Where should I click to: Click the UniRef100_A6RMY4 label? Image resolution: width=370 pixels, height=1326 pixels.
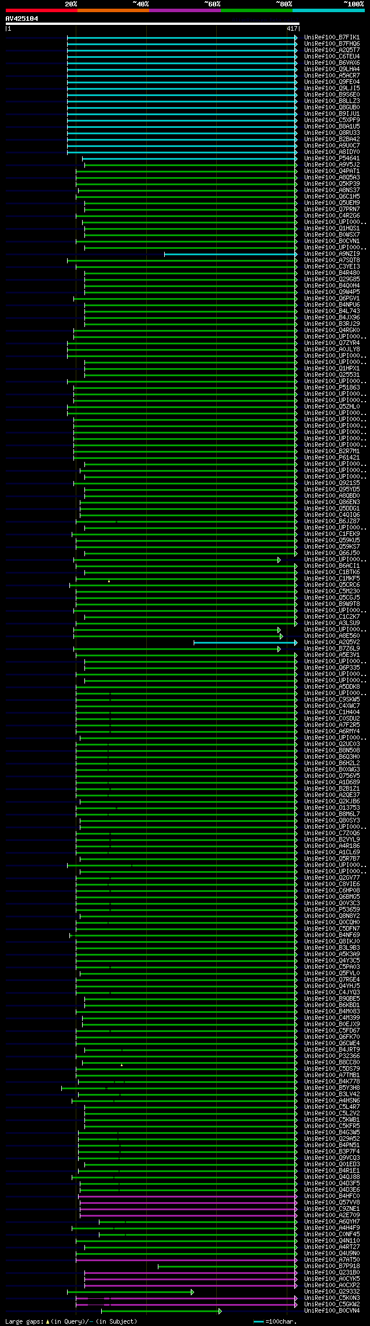point(332,732)
